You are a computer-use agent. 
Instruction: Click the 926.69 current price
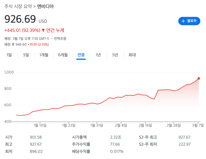tap(20, 19)
